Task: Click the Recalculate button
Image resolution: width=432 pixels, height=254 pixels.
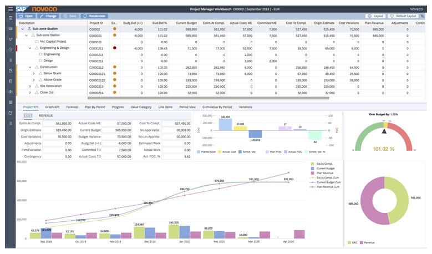Action: (x=94, y=16)
